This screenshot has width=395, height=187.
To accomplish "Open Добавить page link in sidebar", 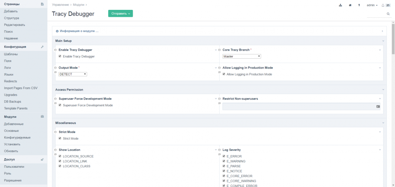I will [11, 11].
